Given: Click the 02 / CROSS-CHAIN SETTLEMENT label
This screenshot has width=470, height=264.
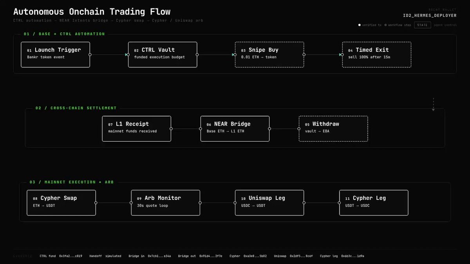Looking at the screenshot, I should pyautogui.click(x=76, y=108).
